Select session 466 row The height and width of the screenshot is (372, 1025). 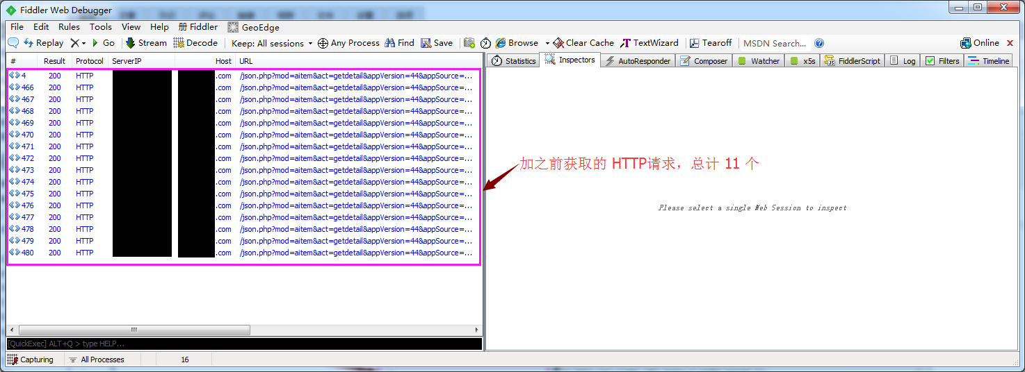(x=243, y=87)
